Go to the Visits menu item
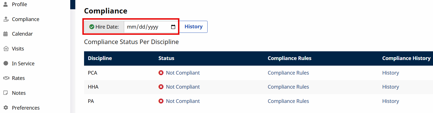 pyautogui.click(x=18, y=49)
